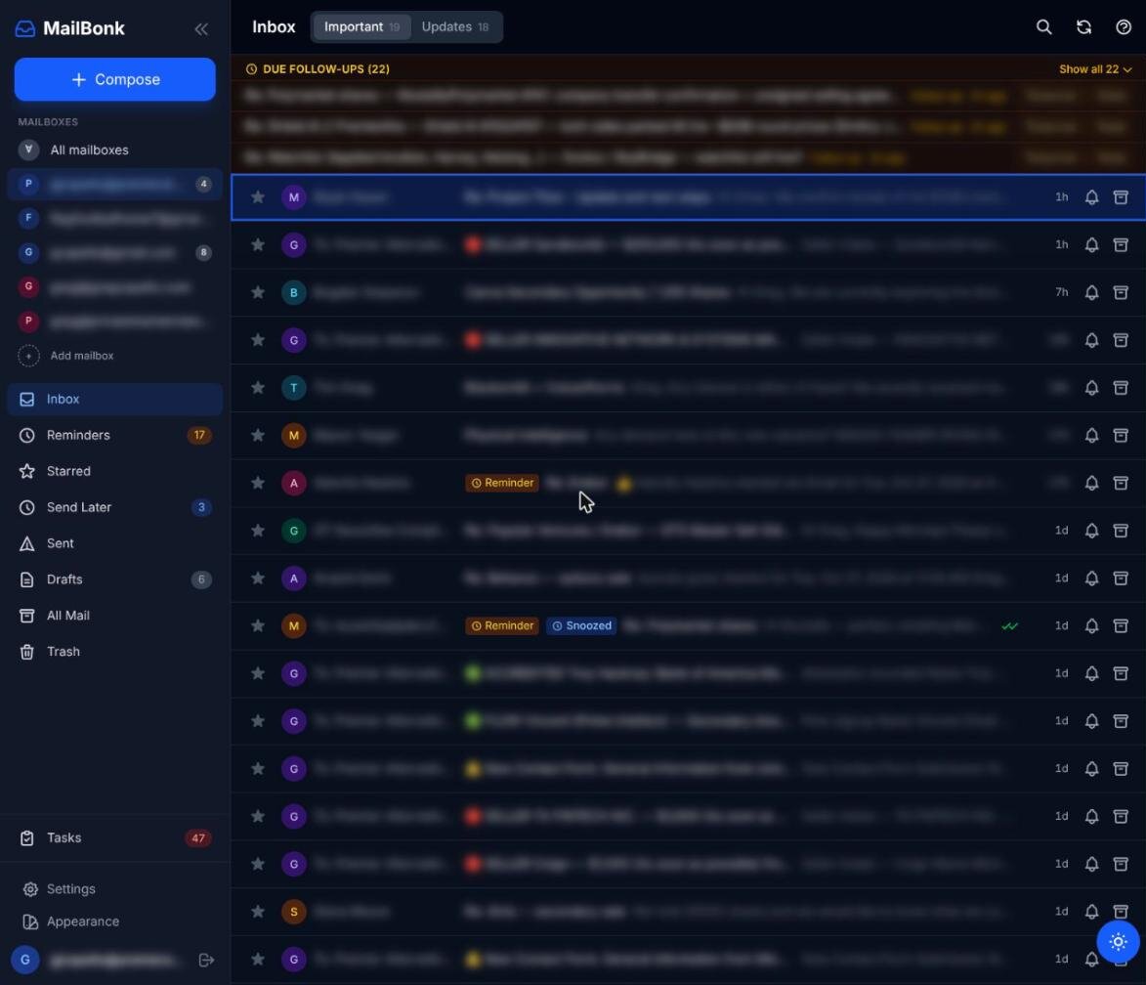Archive the T sender email
Viewport: 1146px width, 985px height.
click(x=1121, y=388)
